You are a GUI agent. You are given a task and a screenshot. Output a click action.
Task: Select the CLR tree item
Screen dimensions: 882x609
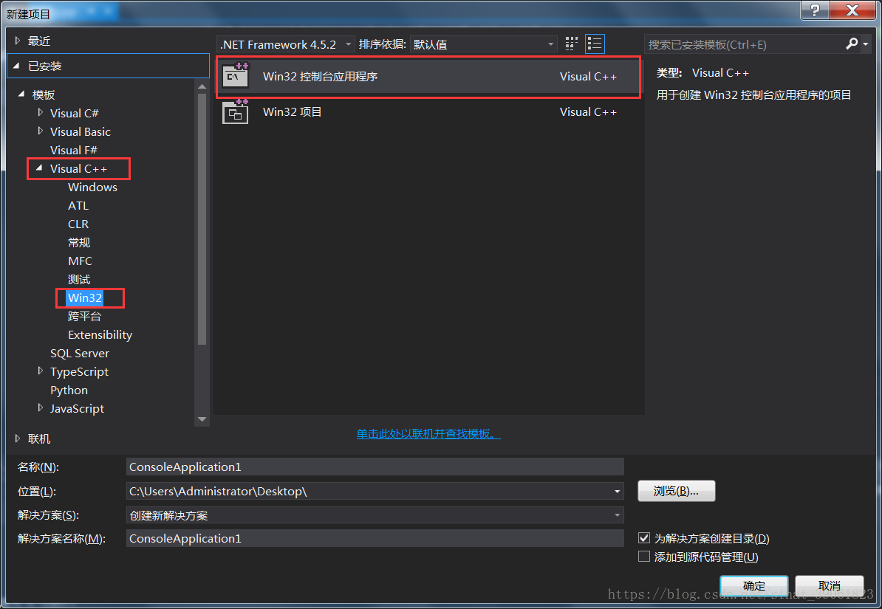78,224
